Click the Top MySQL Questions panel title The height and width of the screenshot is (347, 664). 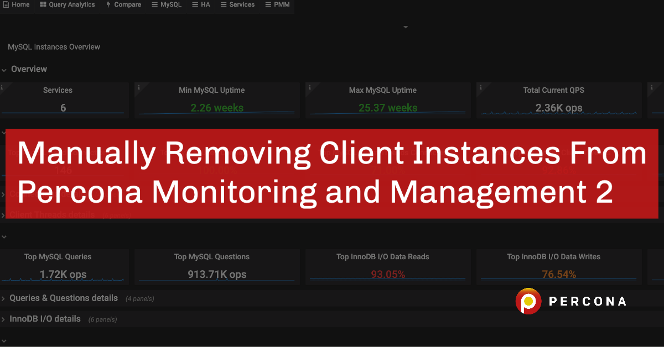pos(211,257)
